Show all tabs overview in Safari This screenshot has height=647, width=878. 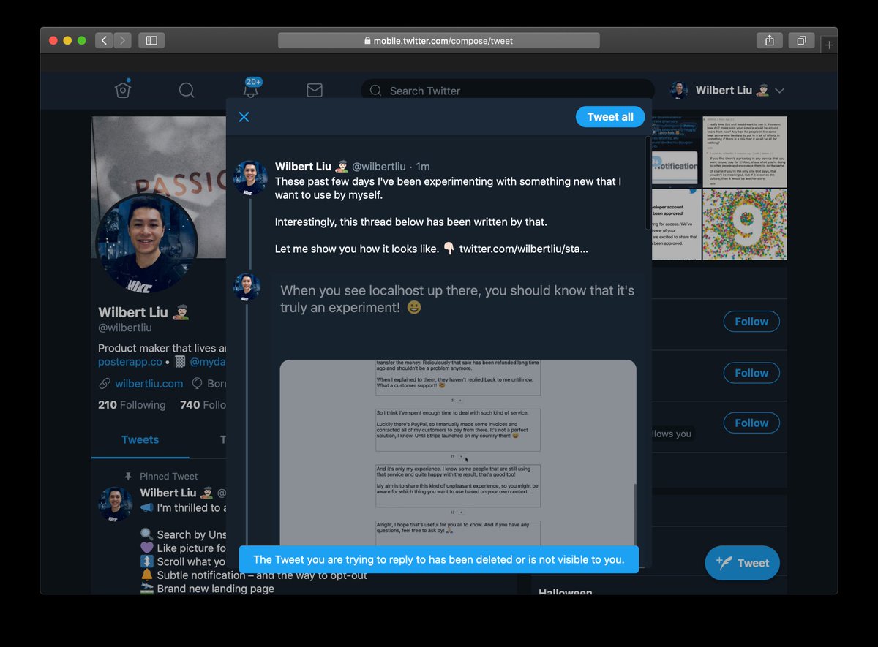(801, 41)
